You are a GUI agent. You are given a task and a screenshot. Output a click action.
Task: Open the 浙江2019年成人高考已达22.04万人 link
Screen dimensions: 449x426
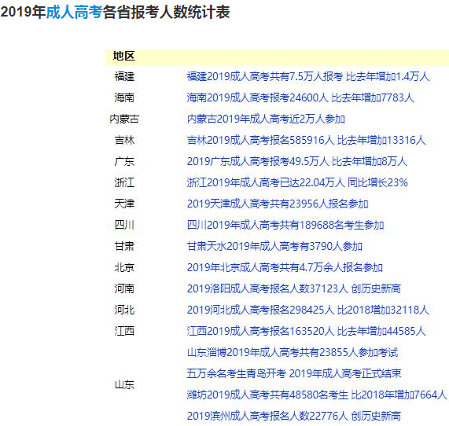coord(297,182)
